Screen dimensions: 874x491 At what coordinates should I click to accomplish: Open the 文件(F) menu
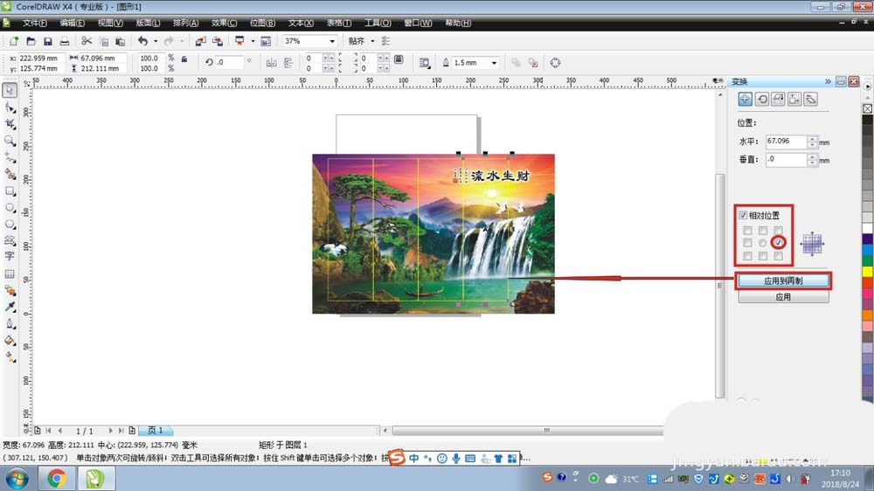pos(35,23)
